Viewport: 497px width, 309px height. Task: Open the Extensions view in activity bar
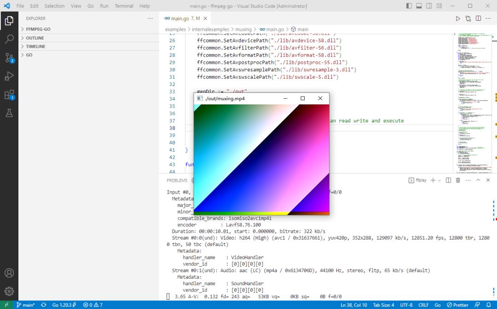[9, 95]
